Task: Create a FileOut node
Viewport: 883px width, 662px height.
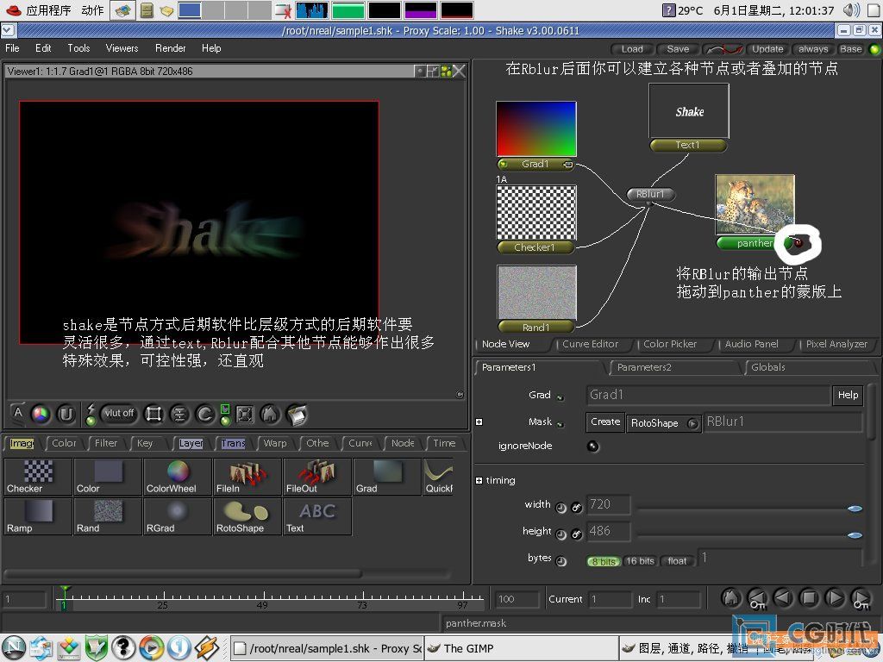Action: [x=317, y=476]
